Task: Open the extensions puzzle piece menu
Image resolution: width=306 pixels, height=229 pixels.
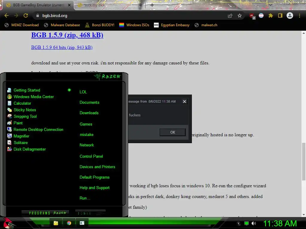Action: [271, 16]
